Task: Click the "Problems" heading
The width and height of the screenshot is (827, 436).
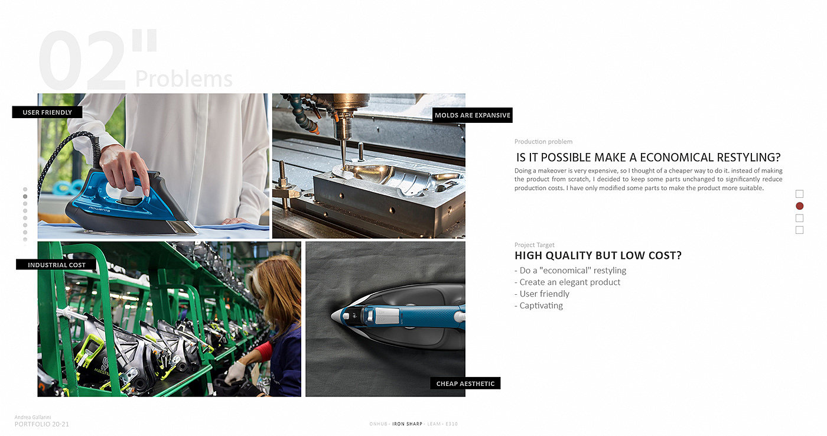Action: [184, 79]
